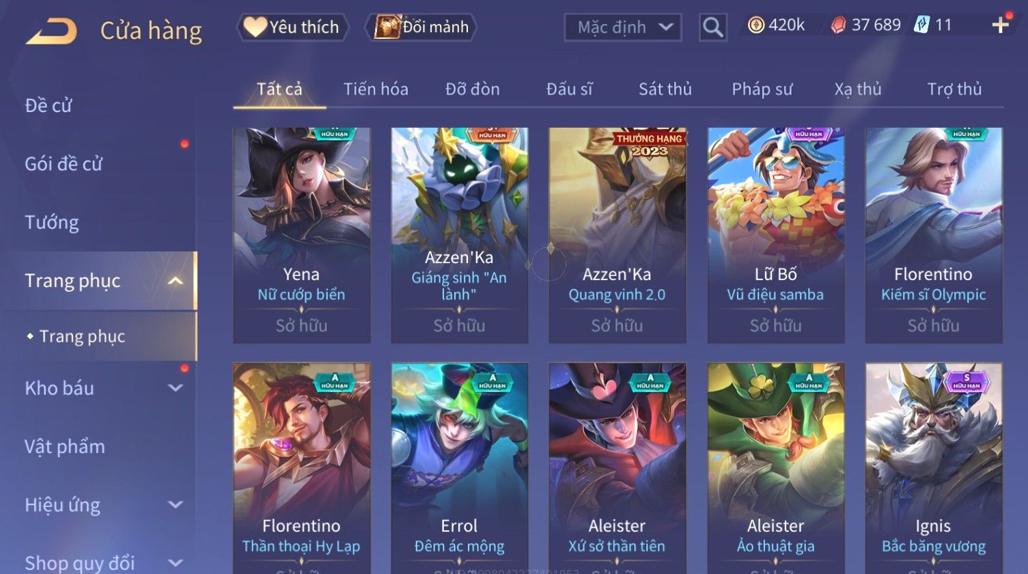Go to Gói đề cử section
The image size is (1028, 574).
(64, 164)
